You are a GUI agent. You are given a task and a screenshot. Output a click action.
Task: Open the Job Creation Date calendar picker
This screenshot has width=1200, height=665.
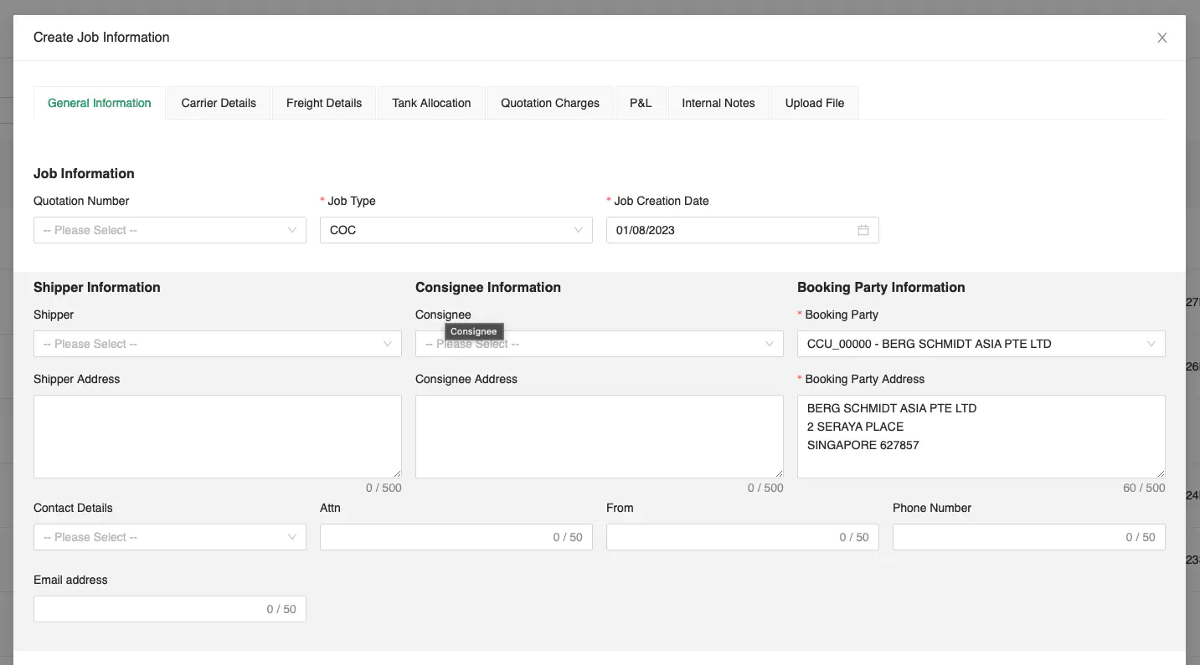click(863, 230)
